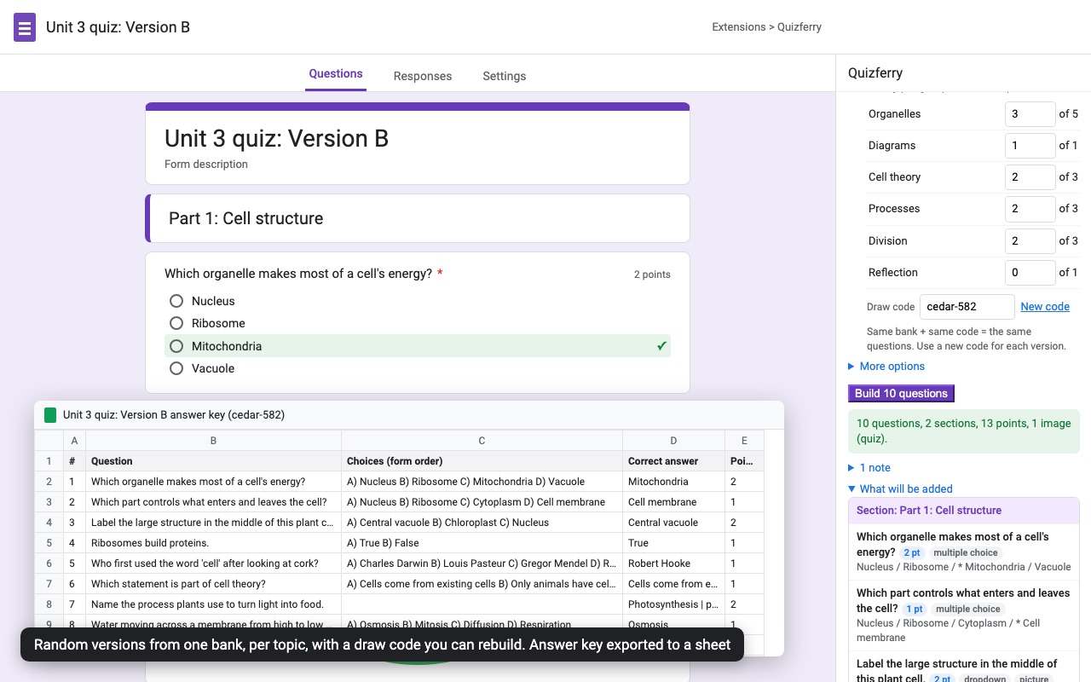This screenshot has height=682, width=1091.
Task: Expand the 1 note disclosure
Action: pyautogui.click(x=869, y=468)
